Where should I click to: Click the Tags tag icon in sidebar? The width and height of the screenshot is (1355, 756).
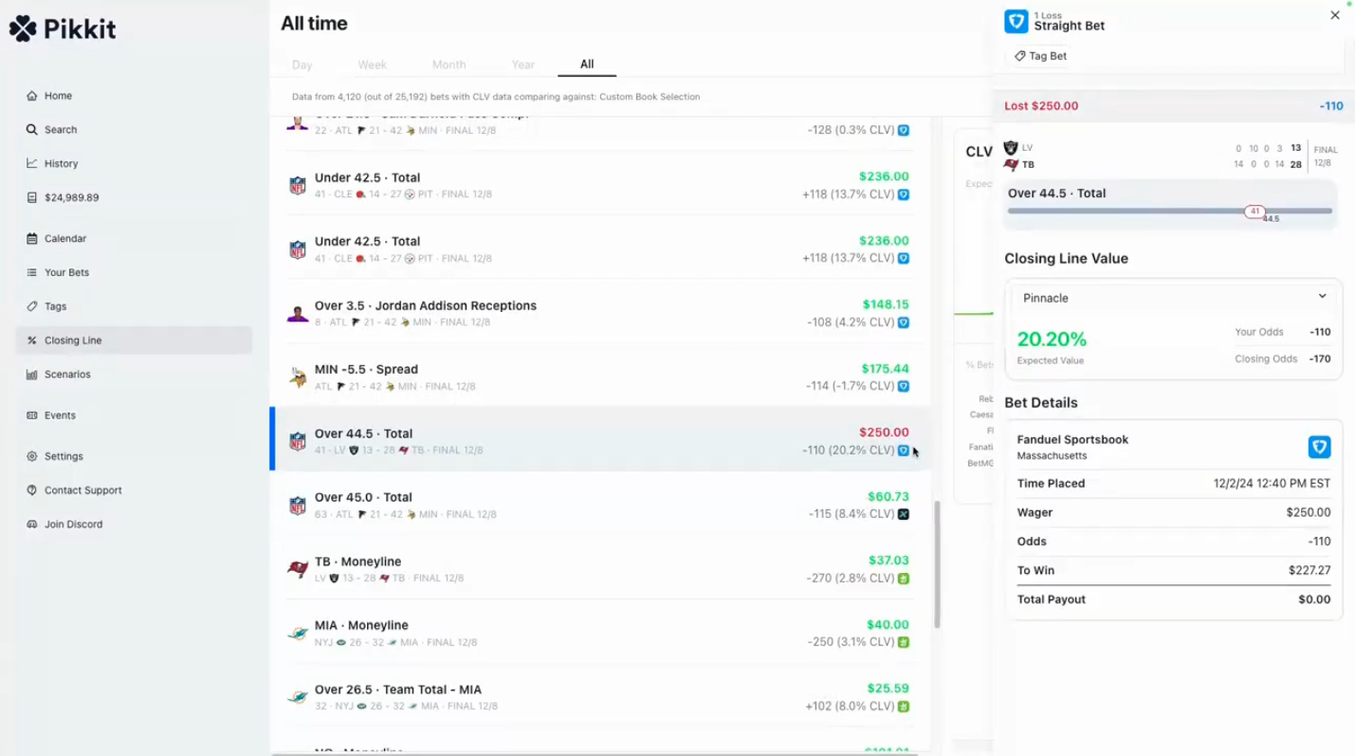(x=32, y=306)
